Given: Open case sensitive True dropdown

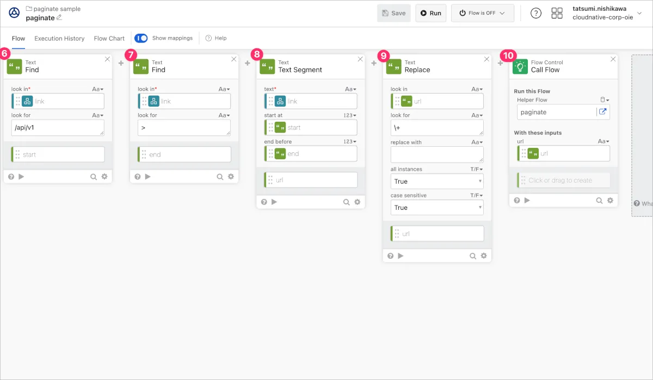Looking at the screenshot, I should point(437,208).
